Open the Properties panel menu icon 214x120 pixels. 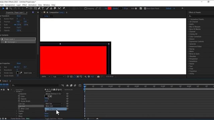pyautogui.click(x=27, y=12)
